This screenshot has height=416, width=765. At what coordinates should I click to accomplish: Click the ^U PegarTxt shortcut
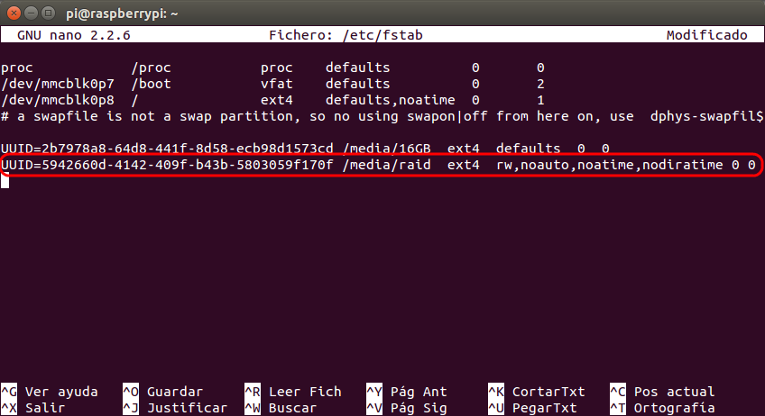(532, 408)
